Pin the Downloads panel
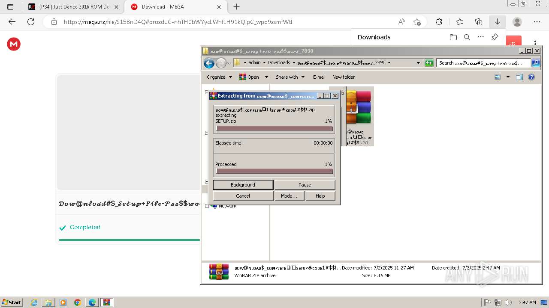This screenshot has width=549, height=308. coord(495,37)
